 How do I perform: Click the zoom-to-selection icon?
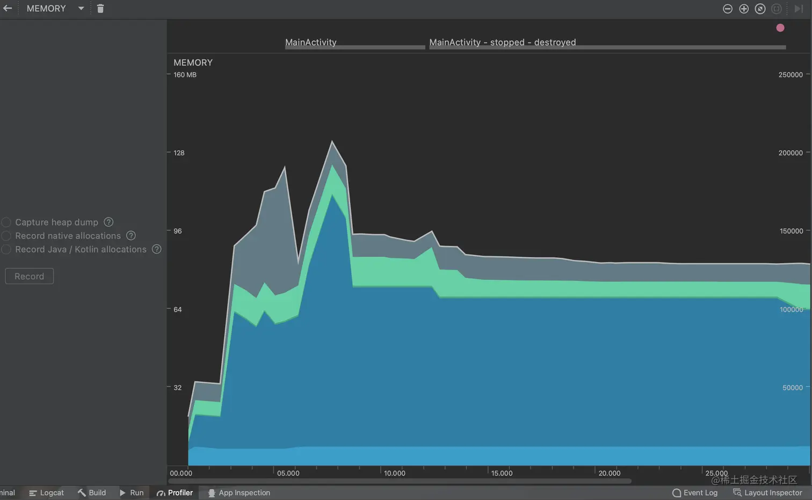tap(777, 9)
